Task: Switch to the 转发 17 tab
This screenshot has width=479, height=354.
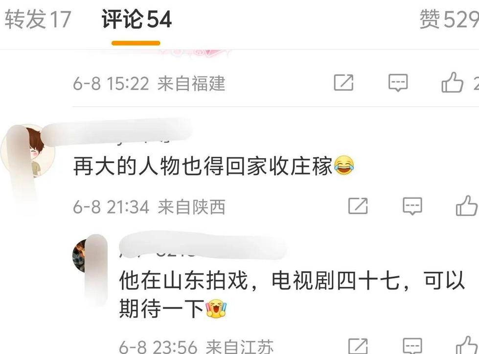Action: [38, 19]
